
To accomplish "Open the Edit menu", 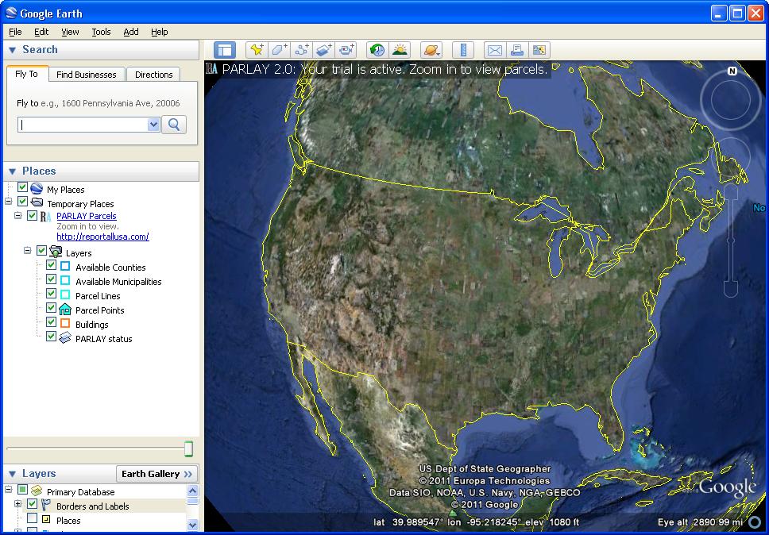I will (41, 32).
